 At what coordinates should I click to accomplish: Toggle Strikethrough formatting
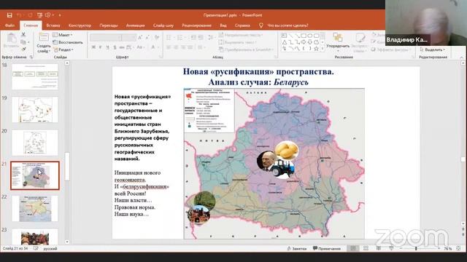(x=122, y=47)
